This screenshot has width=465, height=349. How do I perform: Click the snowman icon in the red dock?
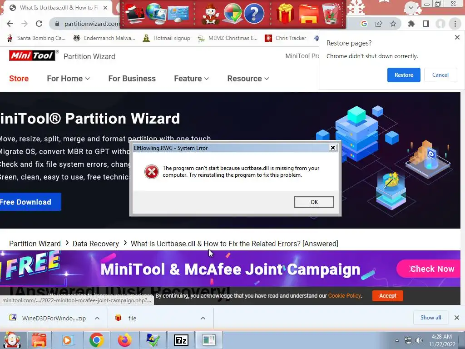211,14
